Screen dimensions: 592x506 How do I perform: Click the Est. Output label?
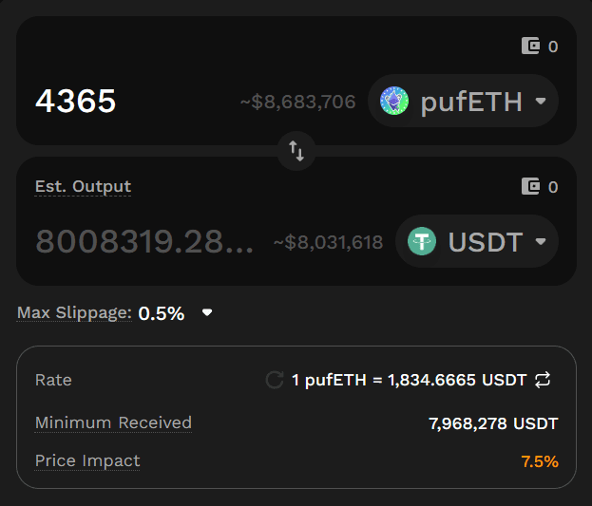(x=83, y=186)
